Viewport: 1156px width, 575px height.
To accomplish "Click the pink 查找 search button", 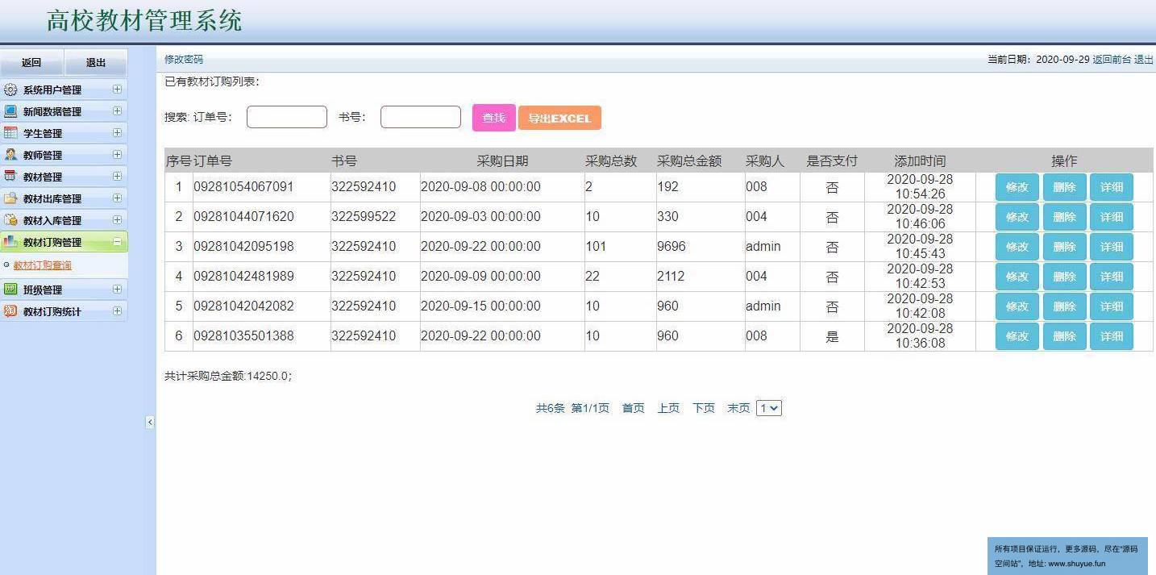I will tap(493, 118).
